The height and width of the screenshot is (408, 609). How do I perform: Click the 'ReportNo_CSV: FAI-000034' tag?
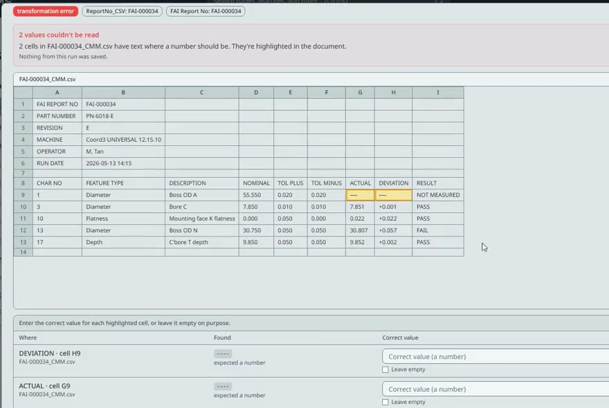[x=122, y=11]
